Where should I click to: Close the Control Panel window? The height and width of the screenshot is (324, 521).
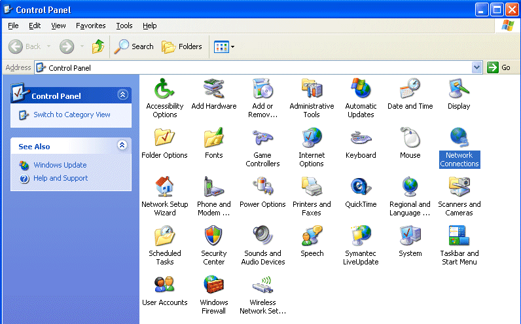(512, 10)
